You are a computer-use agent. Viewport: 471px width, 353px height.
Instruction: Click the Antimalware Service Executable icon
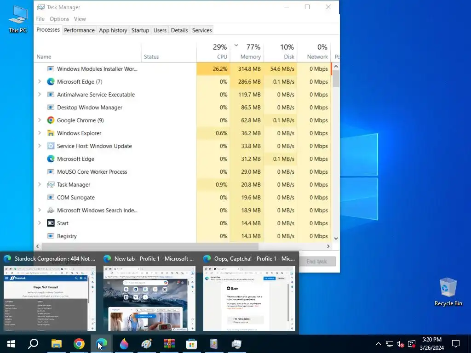tap(51, 95)
